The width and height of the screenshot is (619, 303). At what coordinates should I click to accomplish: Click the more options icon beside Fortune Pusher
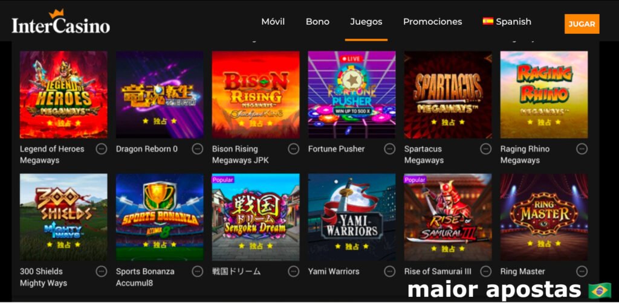[x=390, y=149]
